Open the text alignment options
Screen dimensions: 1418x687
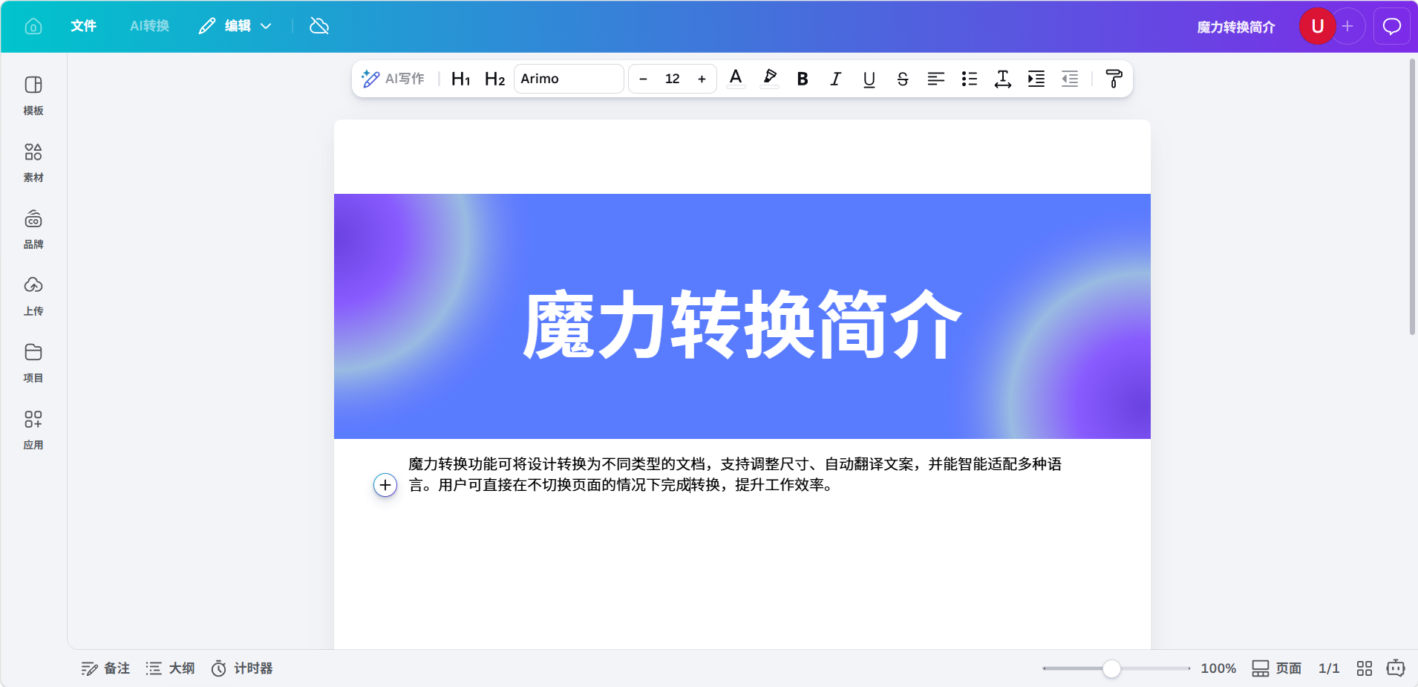point(936,79)
